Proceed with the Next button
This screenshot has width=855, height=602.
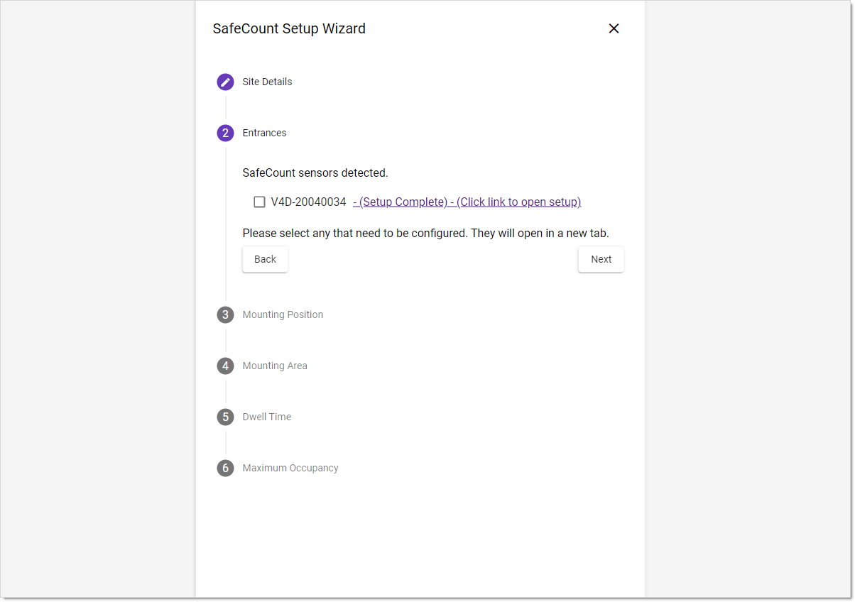[601, 259]
